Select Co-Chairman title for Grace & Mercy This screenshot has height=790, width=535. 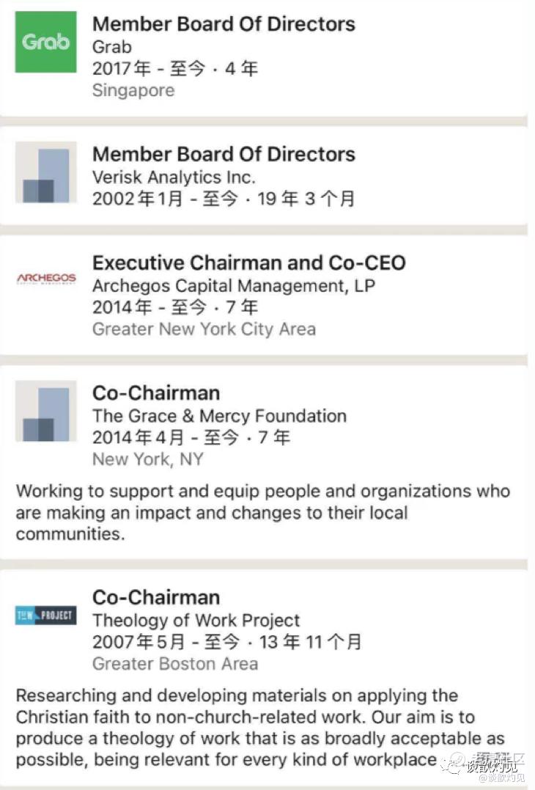pyautogui.click(x=156, y=393)
